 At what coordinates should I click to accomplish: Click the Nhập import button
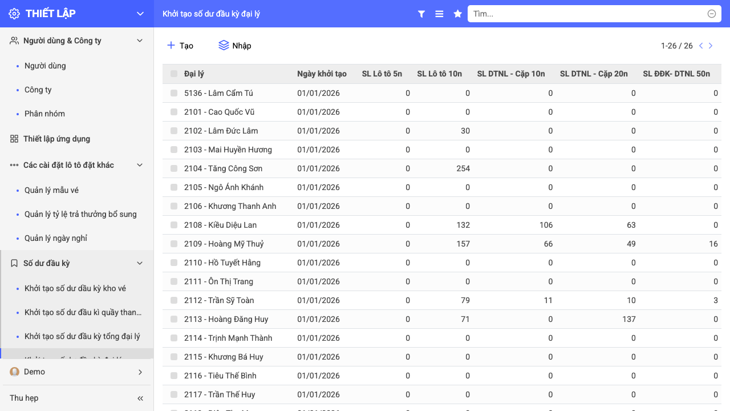tap(234, 46)
